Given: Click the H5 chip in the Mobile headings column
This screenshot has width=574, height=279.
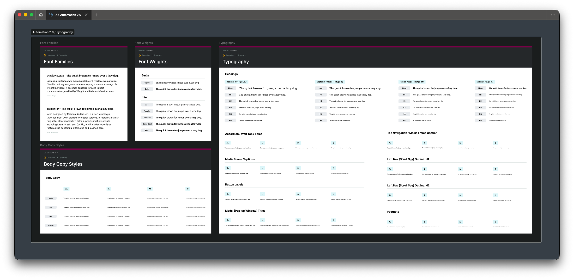Looking at the screenshot, I should pos(480,120).
